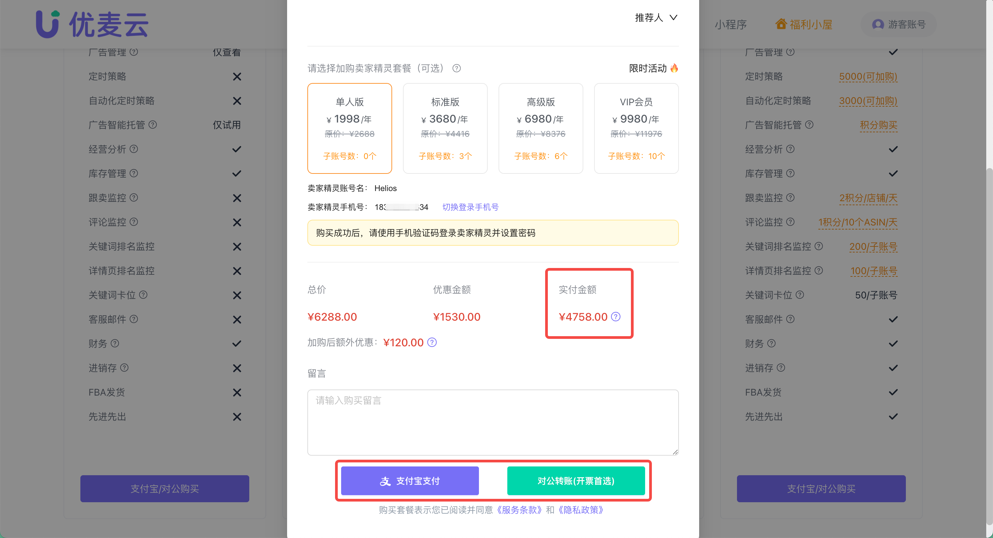Open 5000(可加购) option for 定时策略
This screenshot has height=538, width=993.
868,76
